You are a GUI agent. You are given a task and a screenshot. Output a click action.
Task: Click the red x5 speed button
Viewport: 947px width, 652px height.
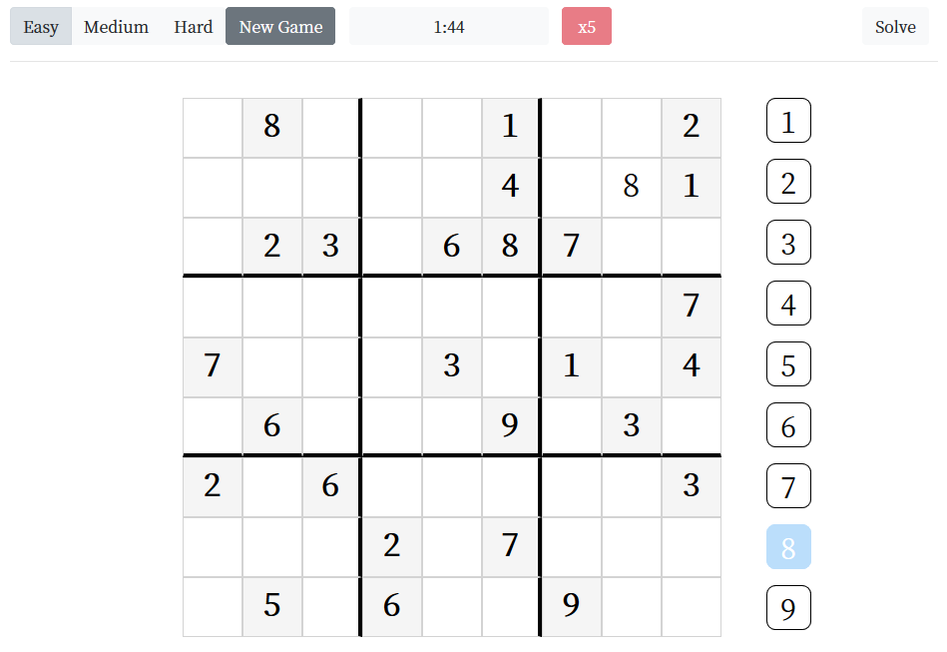(x=587, y=27)
